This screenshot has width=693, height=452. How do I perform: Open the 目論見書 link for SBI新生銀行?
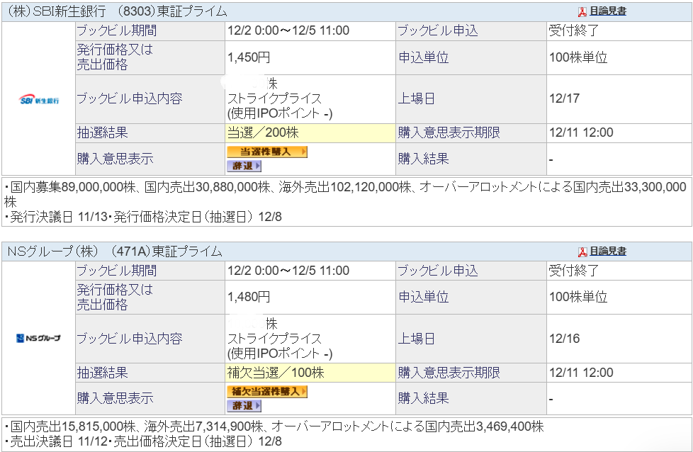coord(608,11)
